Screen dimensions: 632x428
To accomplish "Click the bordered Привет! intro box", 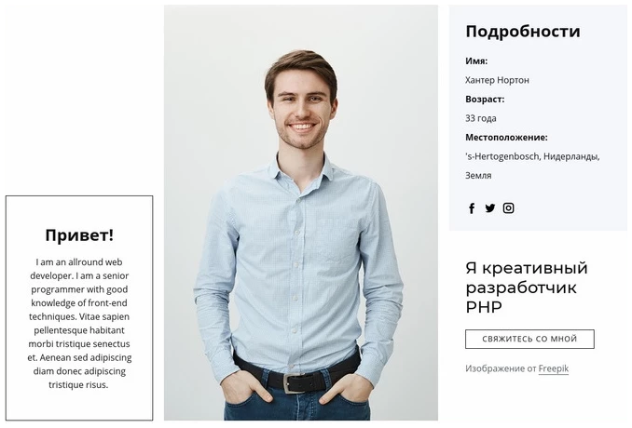I will click(x=79, y=308).
